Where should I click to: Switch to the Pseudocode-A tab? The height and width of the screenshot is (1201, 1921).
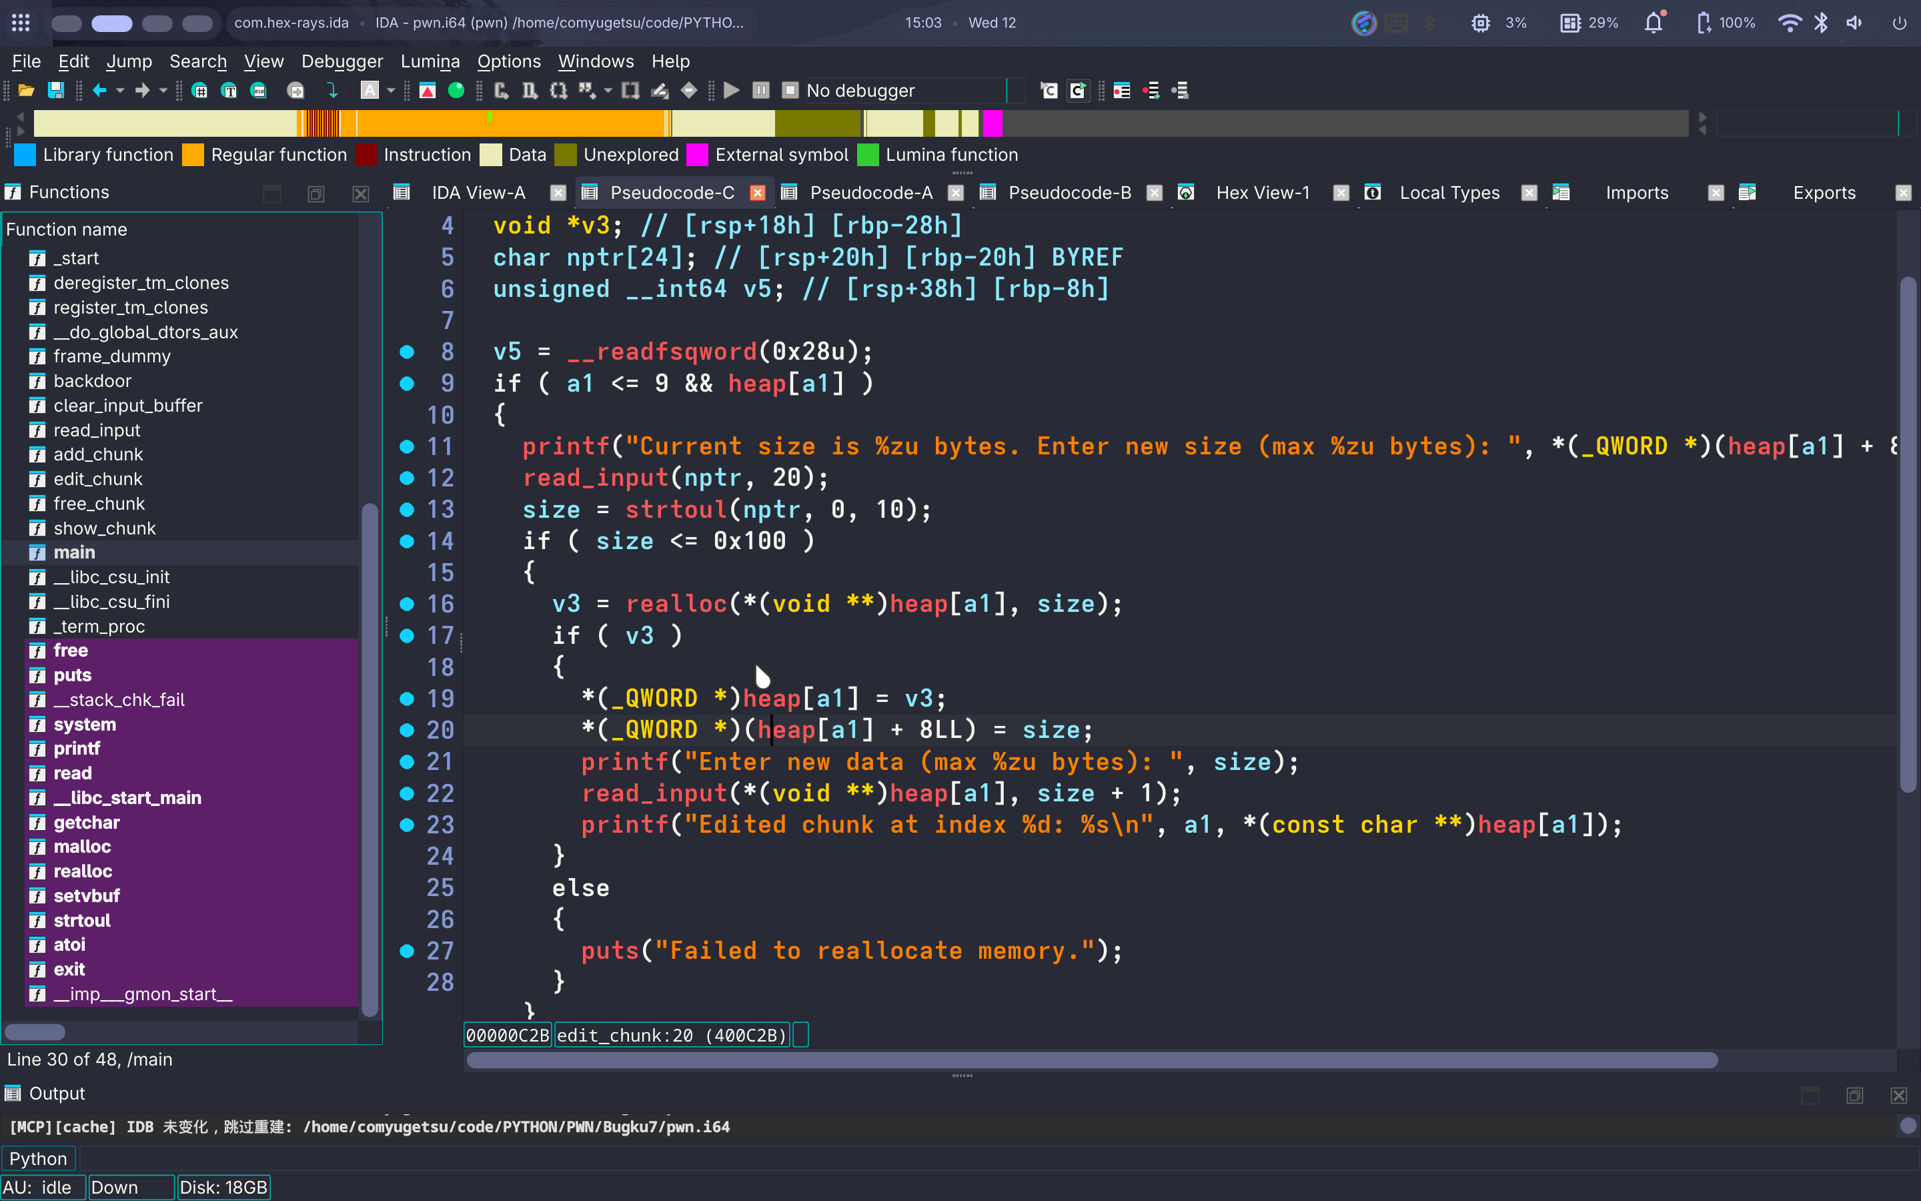coord(871,192)
